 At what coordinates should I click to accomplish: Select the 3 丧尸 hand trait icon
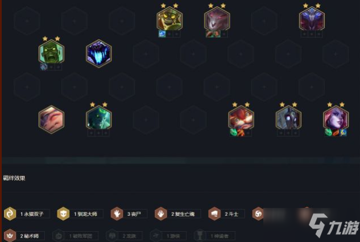[x=117, y=214]
